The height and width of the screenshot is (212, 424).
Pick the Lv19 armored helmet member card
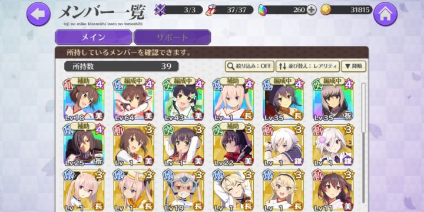[x=184, y=191]
